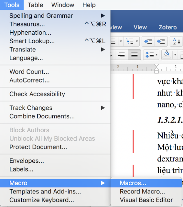The width and height of the screenshot is (183, 207).
Task: Open the shading color dropdown arrow
Action: [x=175, y=55]
